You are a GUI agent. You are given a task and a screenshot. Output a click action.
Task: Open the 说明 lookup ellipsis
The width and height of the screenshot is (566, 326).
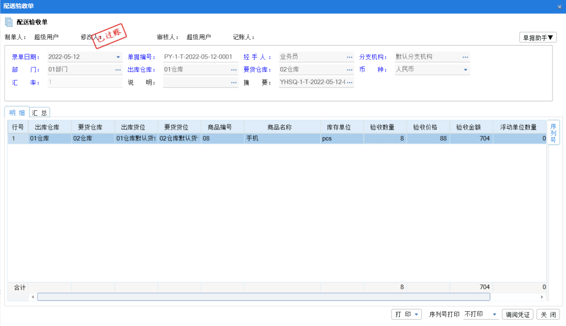click(x=233, y=82)
